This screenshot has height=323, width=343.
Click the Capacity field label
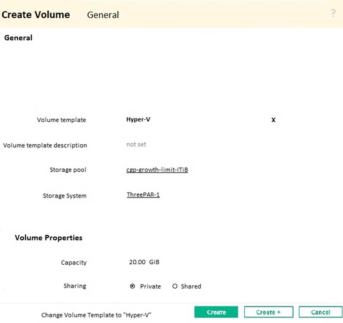coord(73,263)
